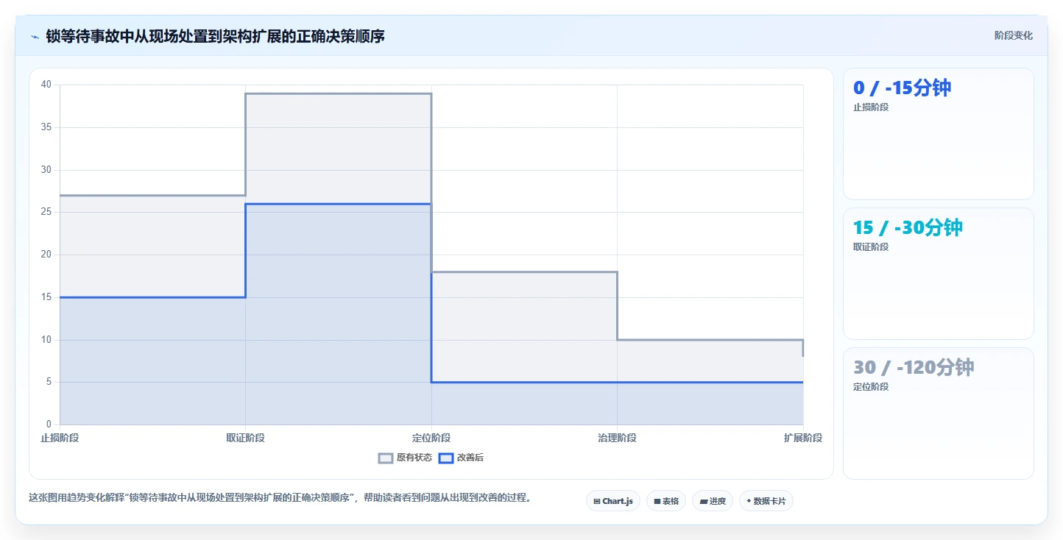This screenshot has width=1063, height=540.
Task: Click the y-axis value 10
Action: pos(46,340)
